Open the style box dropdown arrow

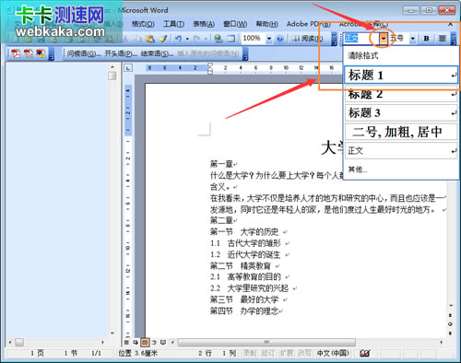(384, 39)
